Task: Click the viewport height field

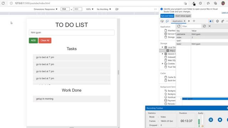Action: [78, 9]
